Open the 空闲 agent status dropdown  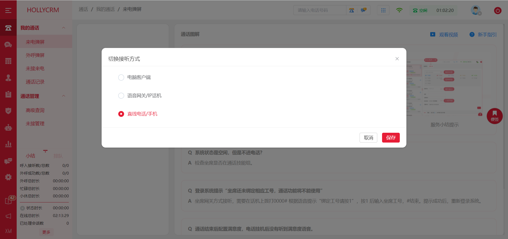[x=420, y=11]
